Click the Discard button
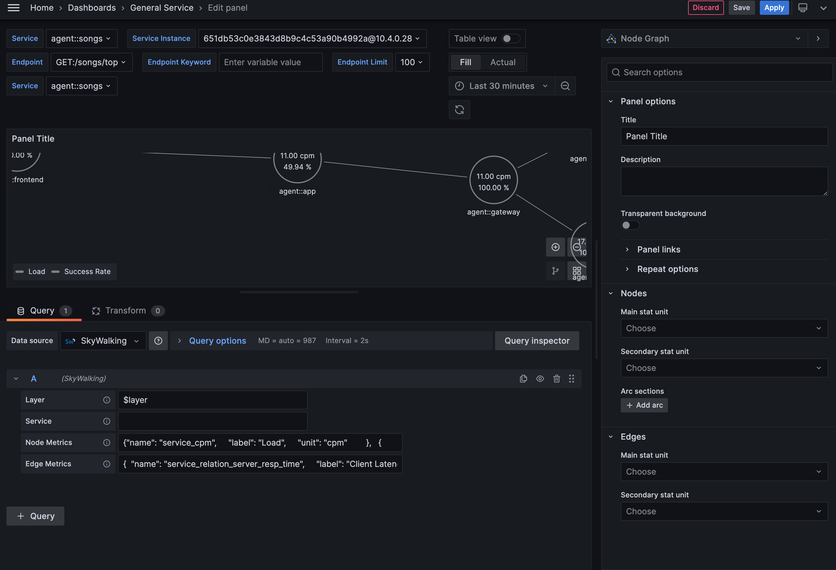Screen dimensions: 836x570 coord(706,7)
